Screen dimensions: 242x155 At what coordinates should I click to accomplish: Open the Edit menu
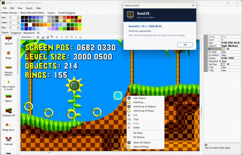(x=12, y=8)
